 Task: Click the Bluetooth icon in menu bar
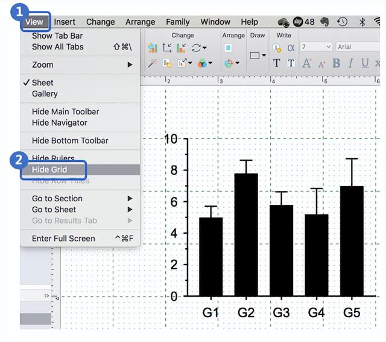362,22
